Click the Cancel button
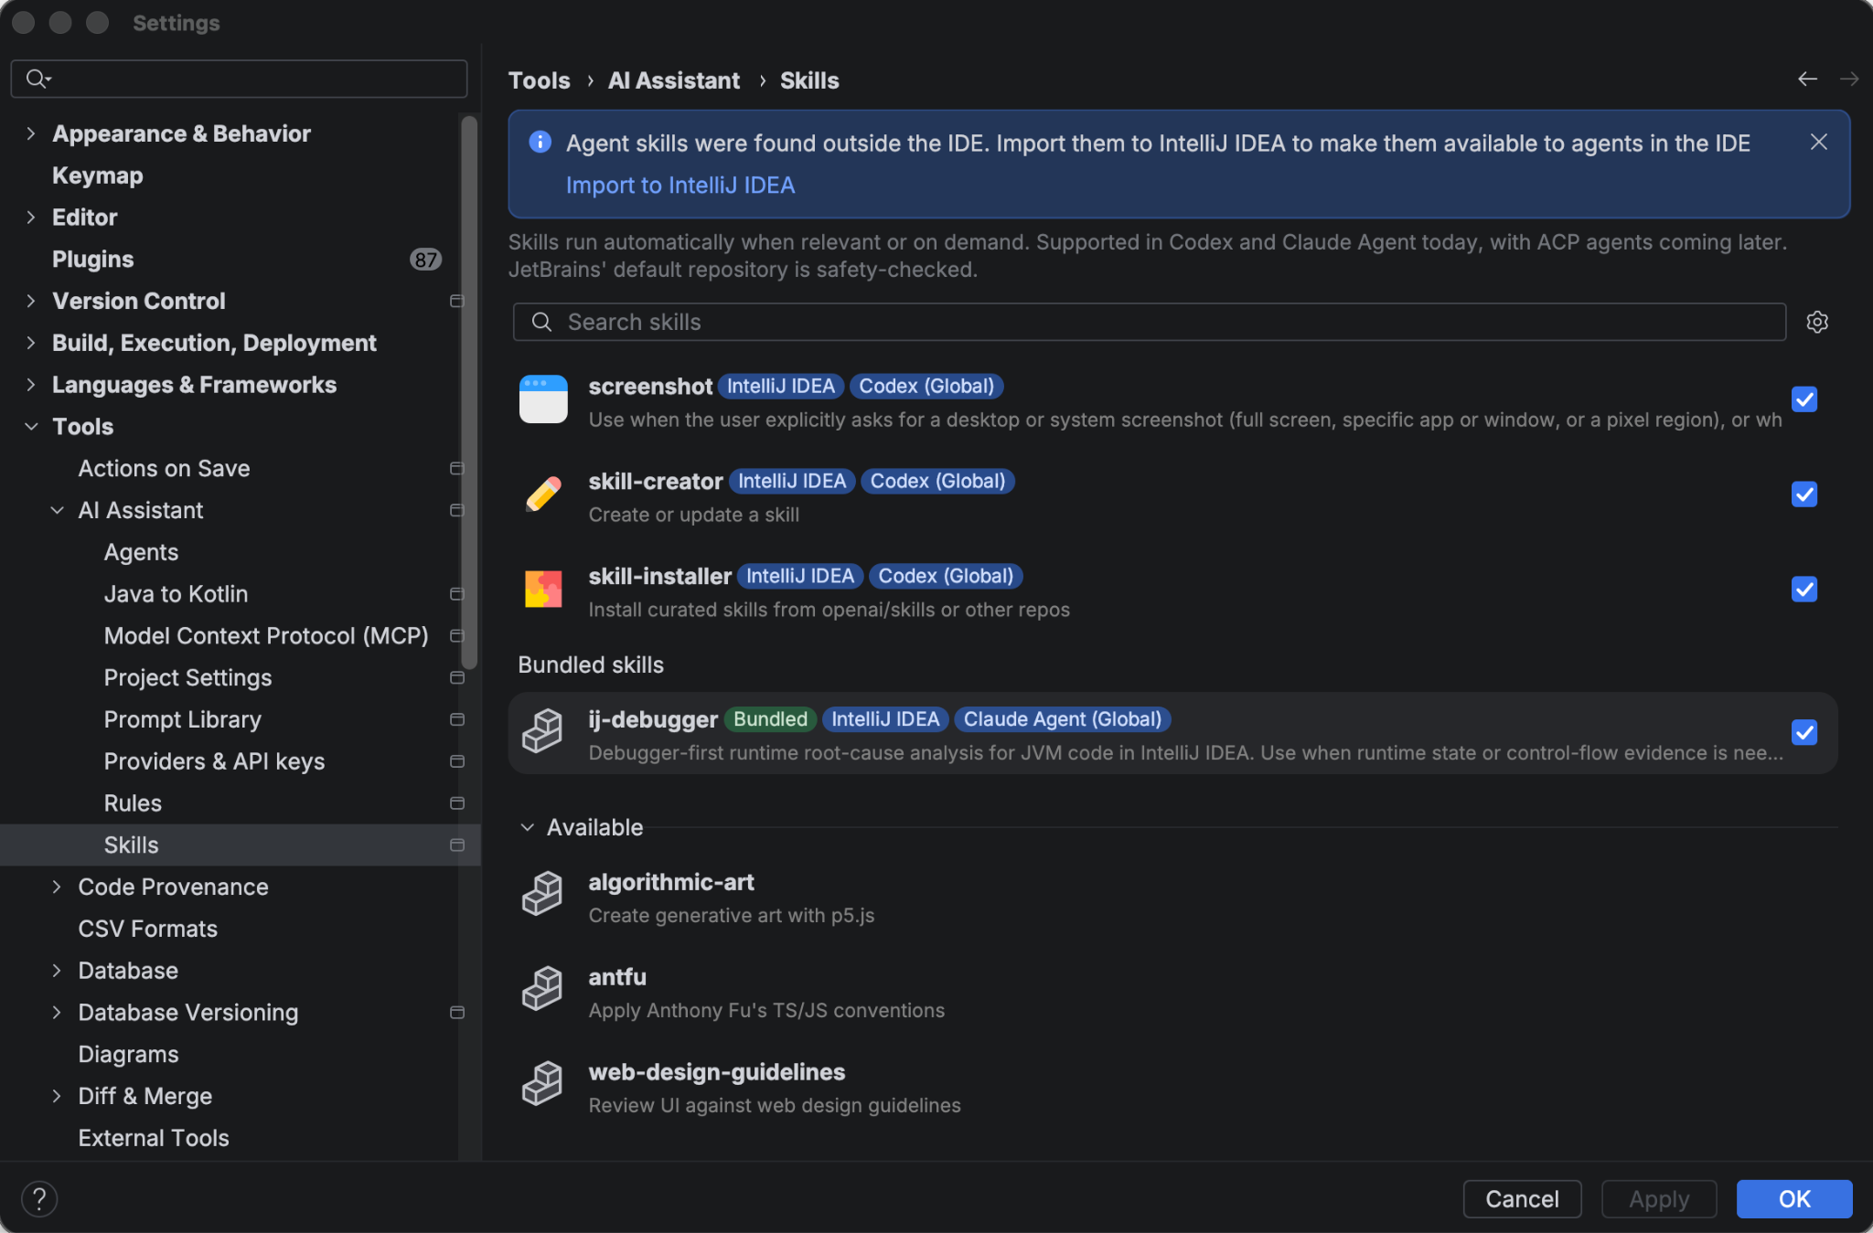Viewport: 1873px width, 1233px height. click(1522, 1199)
